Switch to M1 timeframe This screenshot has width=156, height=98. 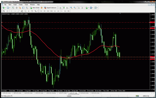pos(41,11)
